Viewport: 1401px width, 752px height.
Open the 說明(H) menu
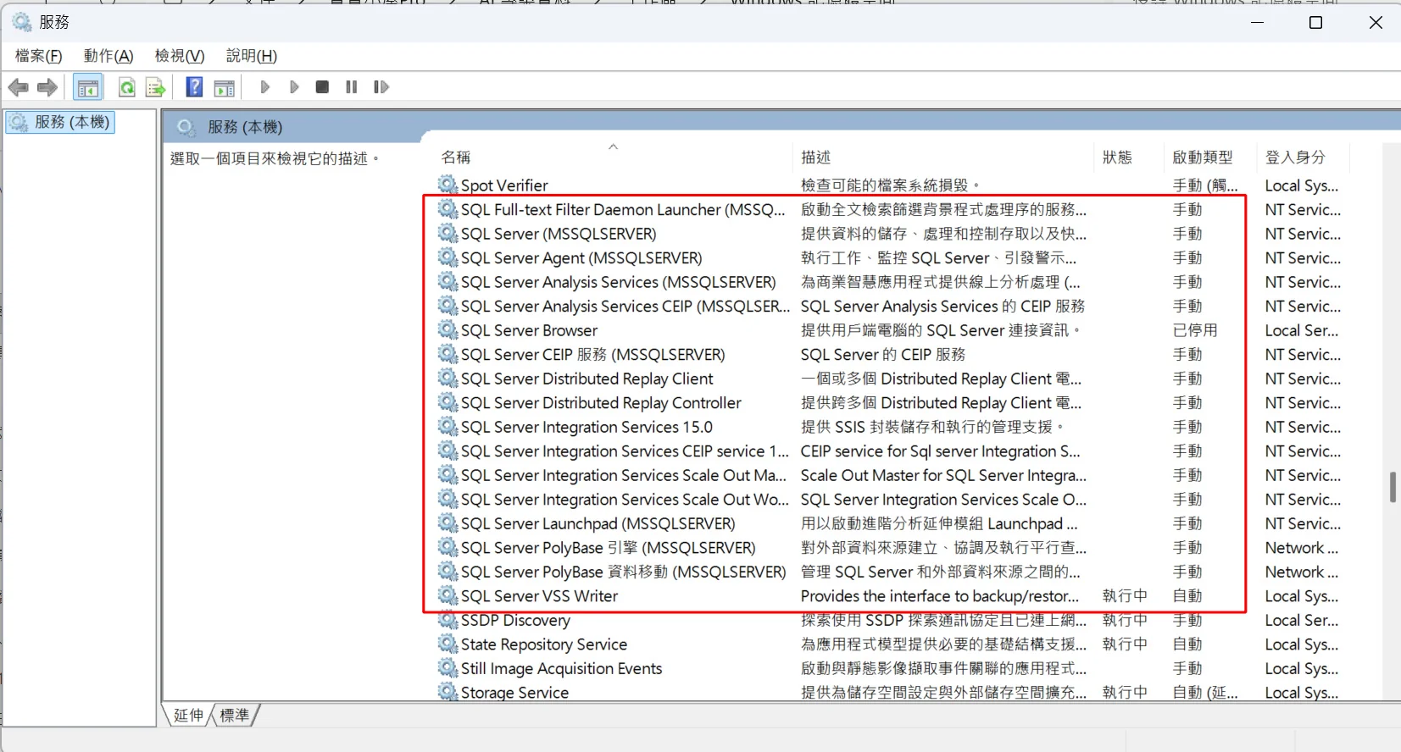pyautogui.click(x=252, y=56)
